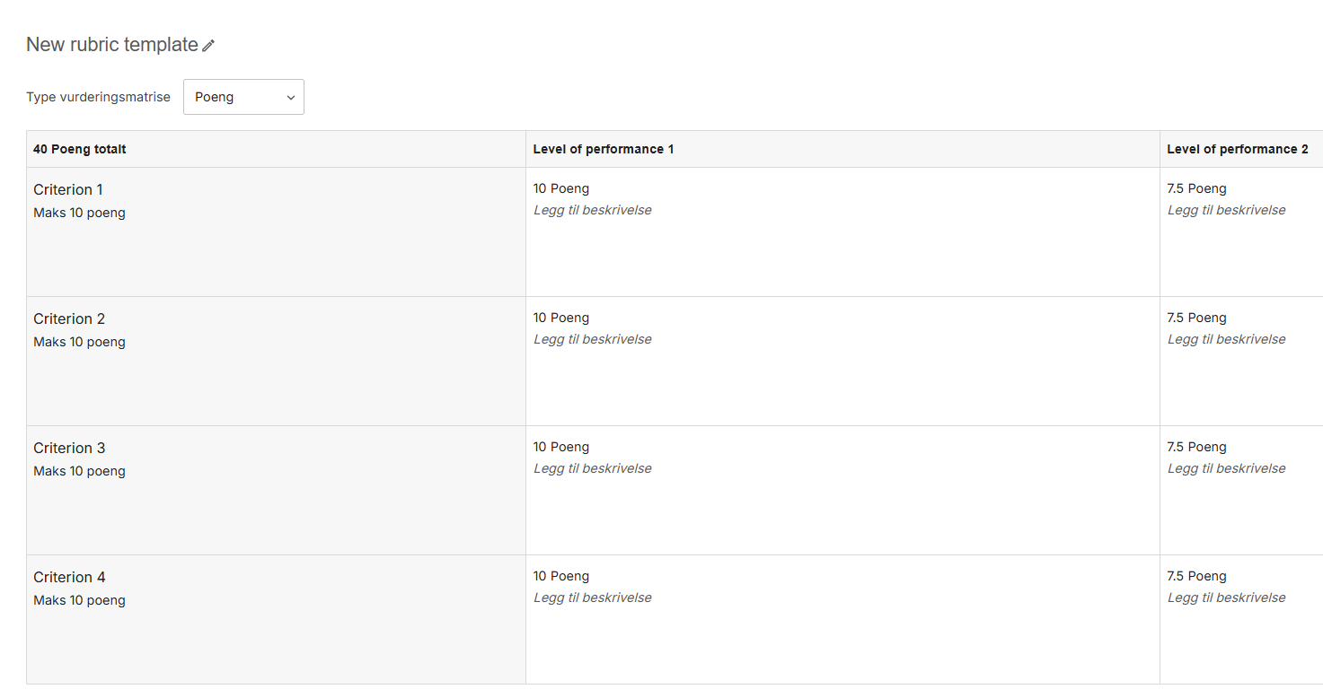Click Maks 10 poeng under Criterion 1
This screenshot has width=1323, height=689.
79,213
